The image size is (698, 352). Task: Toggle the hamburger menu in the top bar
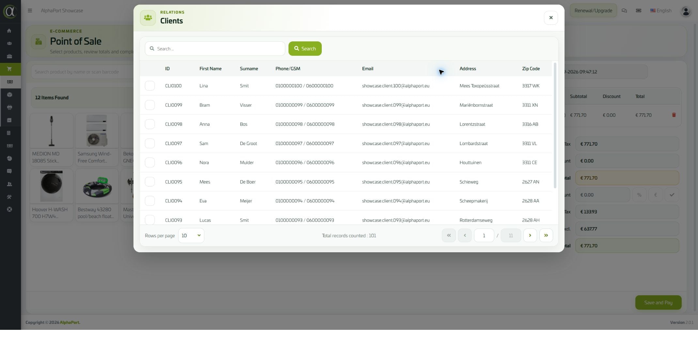[30, 10]
